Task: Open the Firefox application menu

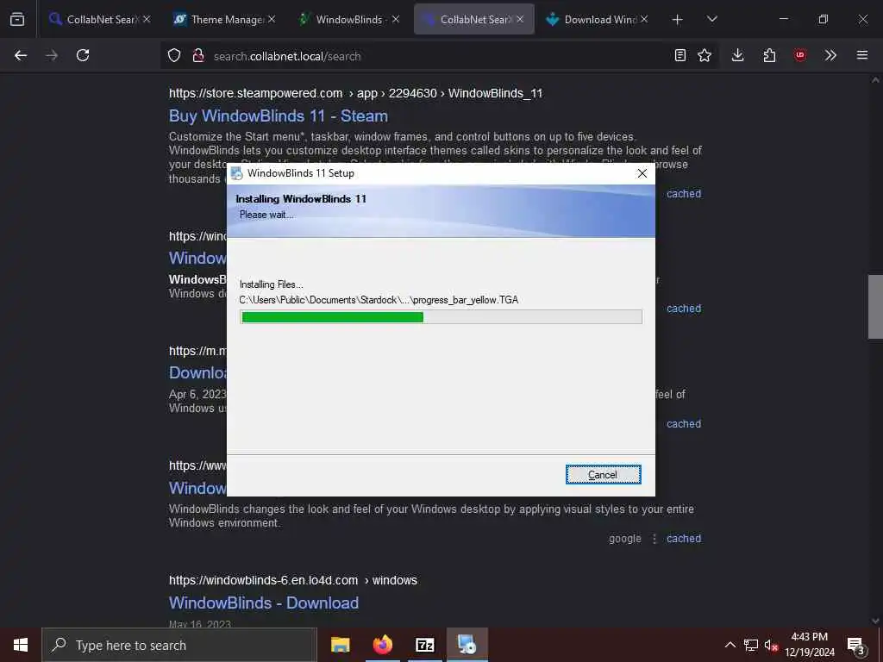Action: (862, 55)
